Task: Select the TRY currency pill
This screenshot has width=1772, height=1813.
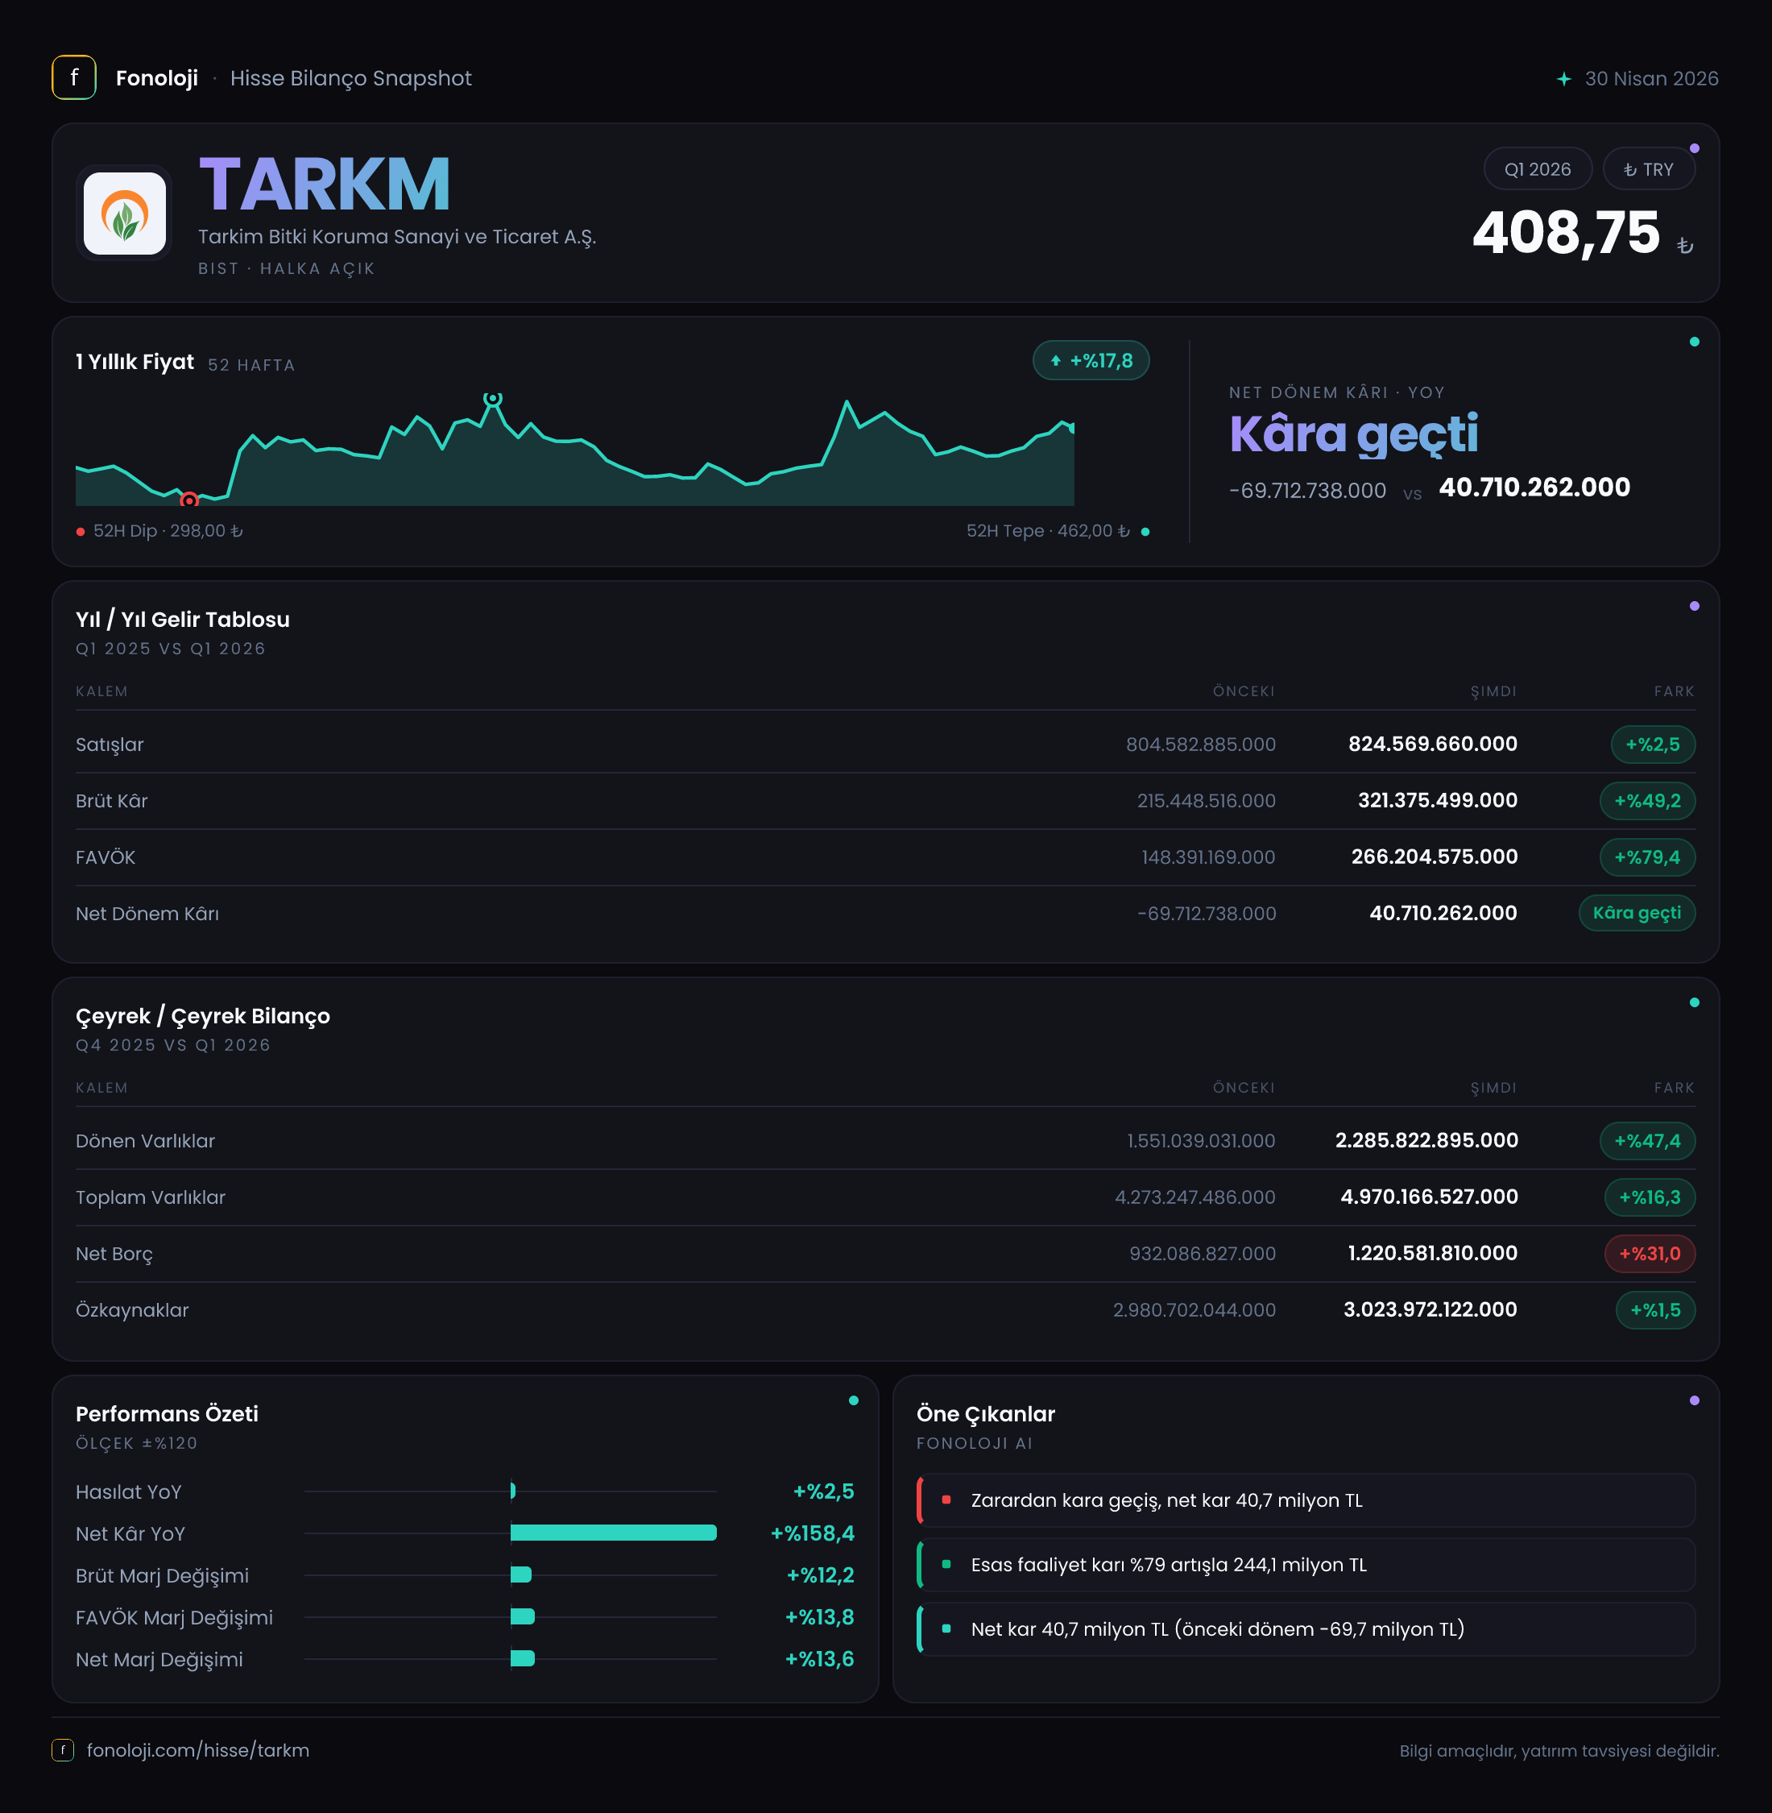Action: coord(1648,169)
